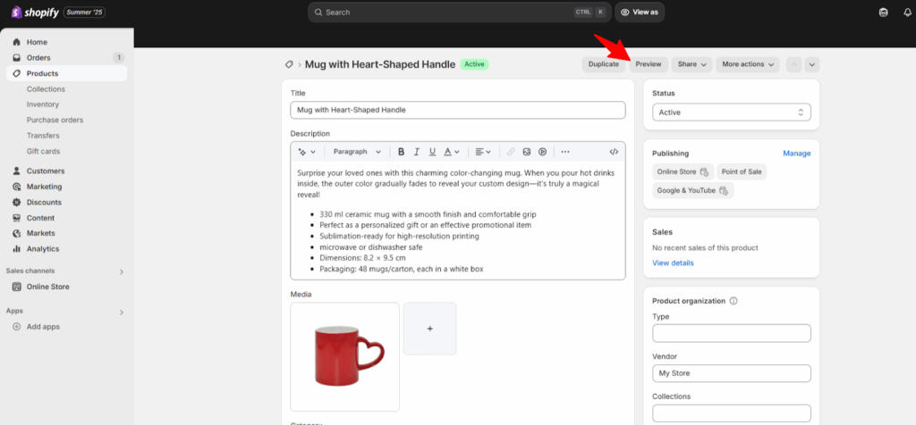The image size is (916, 425).
Task: Click the View details link
Action: pos(673,263)
